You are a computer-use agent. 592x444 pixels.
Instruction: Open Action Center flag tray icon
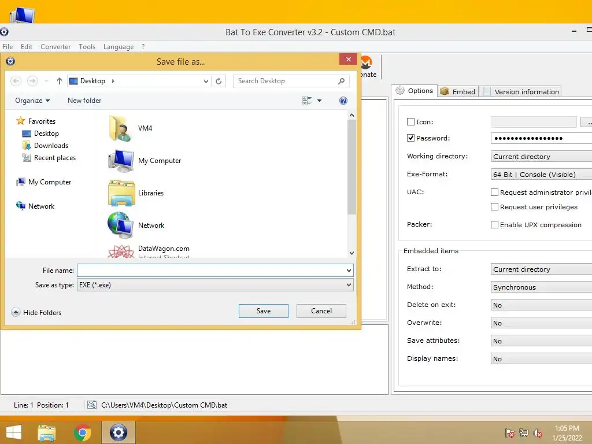click(x=510, y=433)
